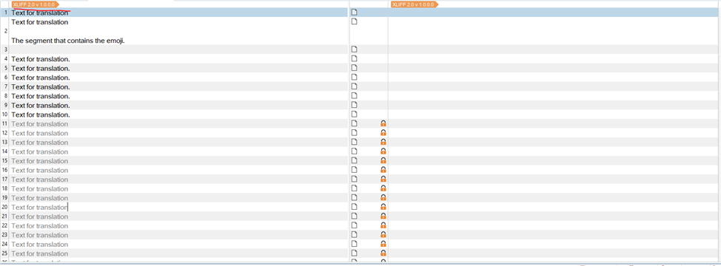Click segment number 3
Image resolution: width=721 pixels, height=266 pixels.
click(x=5, y=50)
